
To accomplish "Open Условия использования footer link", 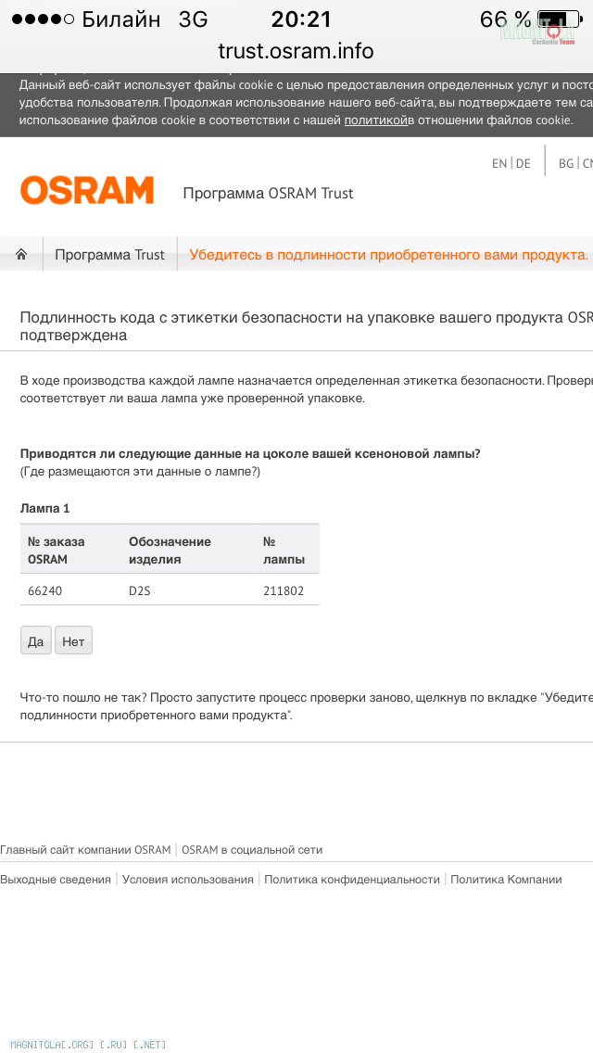I will [x=188, y=880].
